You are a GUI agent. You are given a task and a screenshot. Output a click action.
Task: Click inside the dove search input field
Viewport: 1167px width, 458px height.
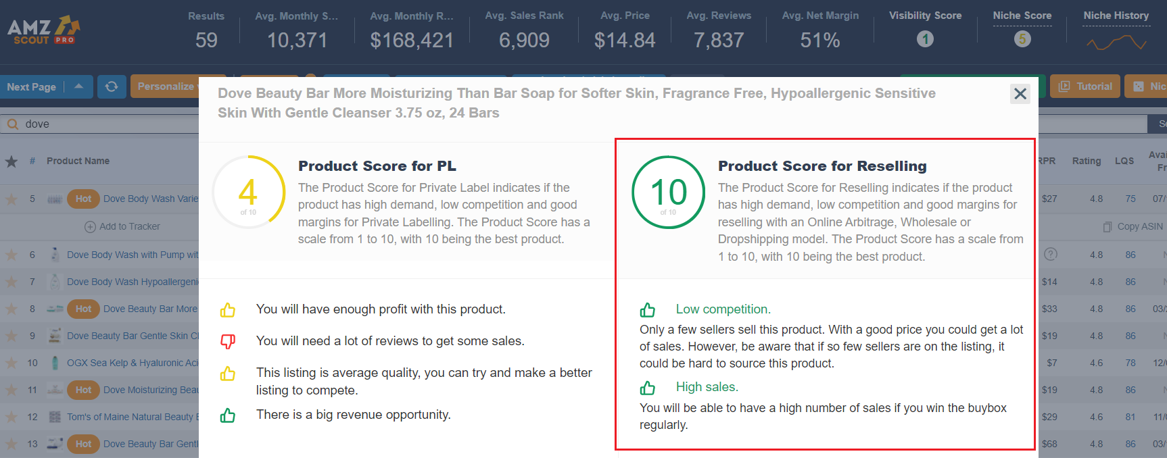pyautogui.click(x=101, y=124)
